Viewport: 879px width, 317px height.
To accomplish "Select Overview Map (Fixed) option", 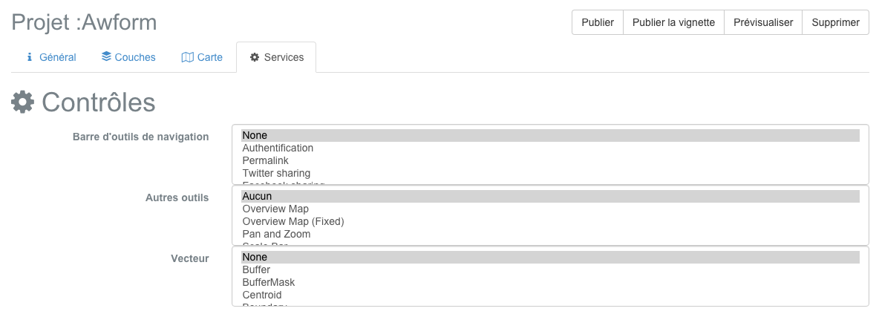I will 551,222.
